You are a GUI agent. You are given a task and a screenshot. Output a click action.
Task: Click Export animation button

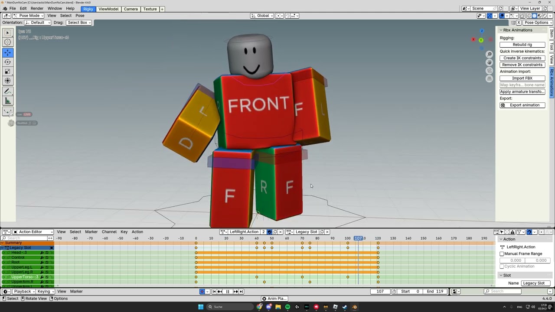(522, 105)
